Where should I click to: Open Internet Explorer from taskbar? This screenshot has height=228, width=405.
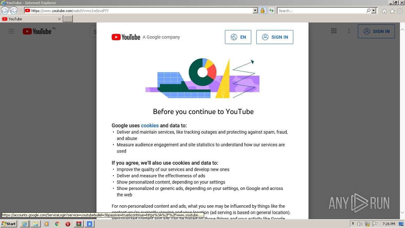(x=24, y=224)
